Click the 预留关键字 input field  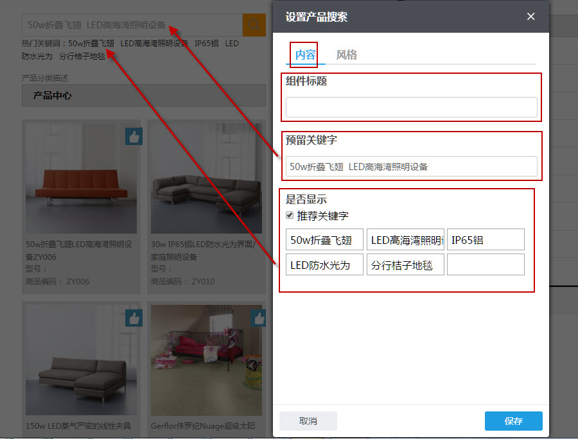click(411, 166)
